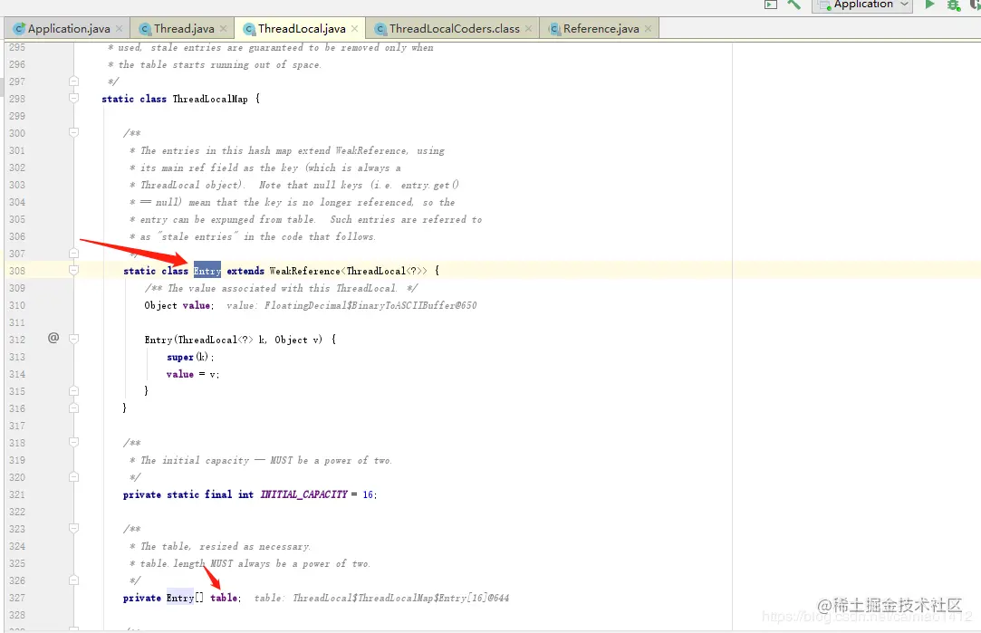Viewport: 981px width, 633px height.
Task: Click the Build project hammer icon
Action: click(x=793, y=5)
